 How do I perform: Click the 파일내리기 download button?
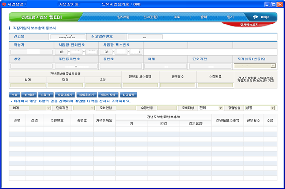click(65, 95)
